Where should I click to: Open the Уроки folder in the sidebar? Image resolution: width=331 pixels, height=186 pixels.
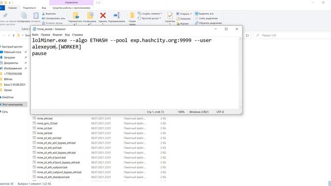pyautogui.click(x=8, y=90)
